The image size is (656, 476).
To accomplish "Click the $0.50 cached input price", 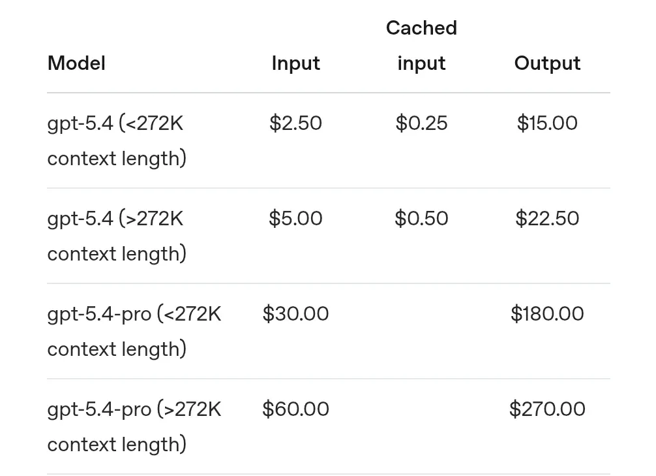I will click(x=421, y=219).
